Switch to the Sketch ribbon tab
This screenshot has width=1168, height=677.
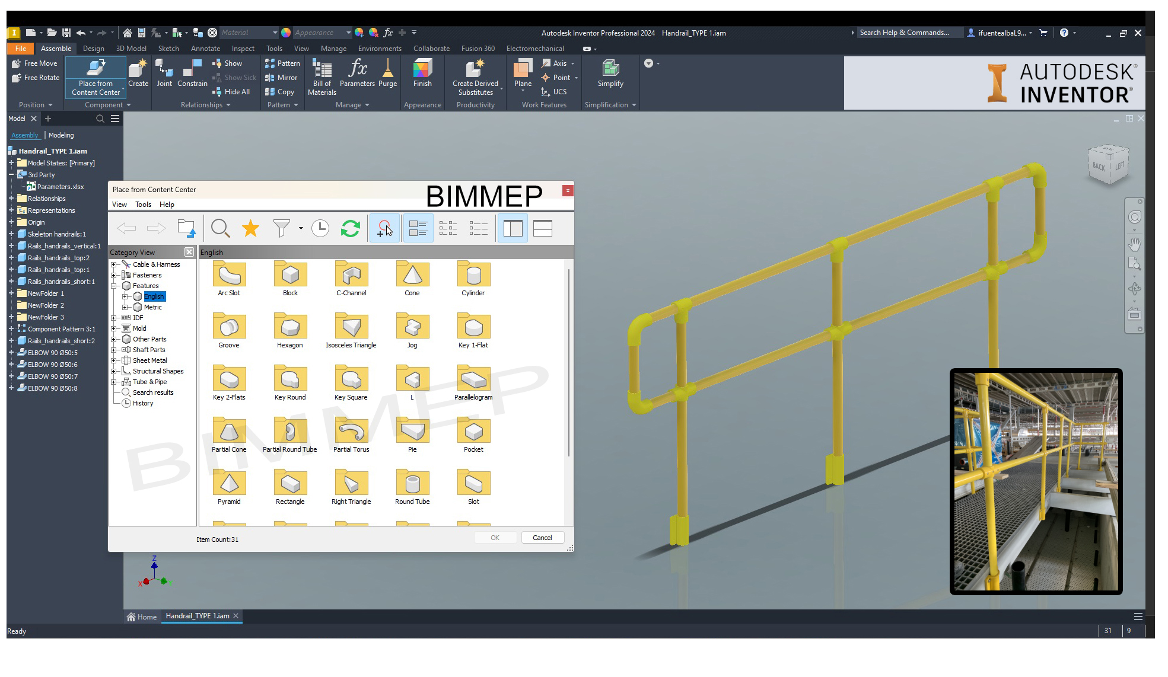168,49
